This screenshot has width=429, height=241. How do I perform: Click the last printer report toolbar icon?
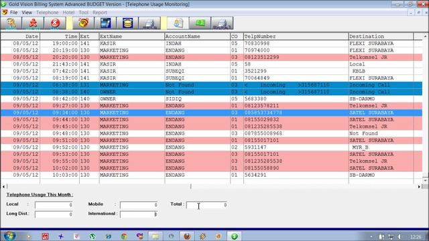click(222, 23)
